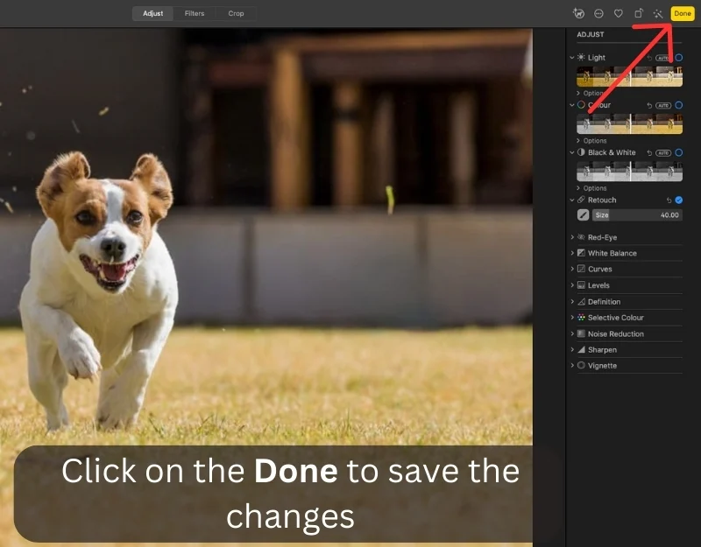Click the Selective Colour dots icon
This screenshot has height=547, width=701.
click(x=581, y=318)
